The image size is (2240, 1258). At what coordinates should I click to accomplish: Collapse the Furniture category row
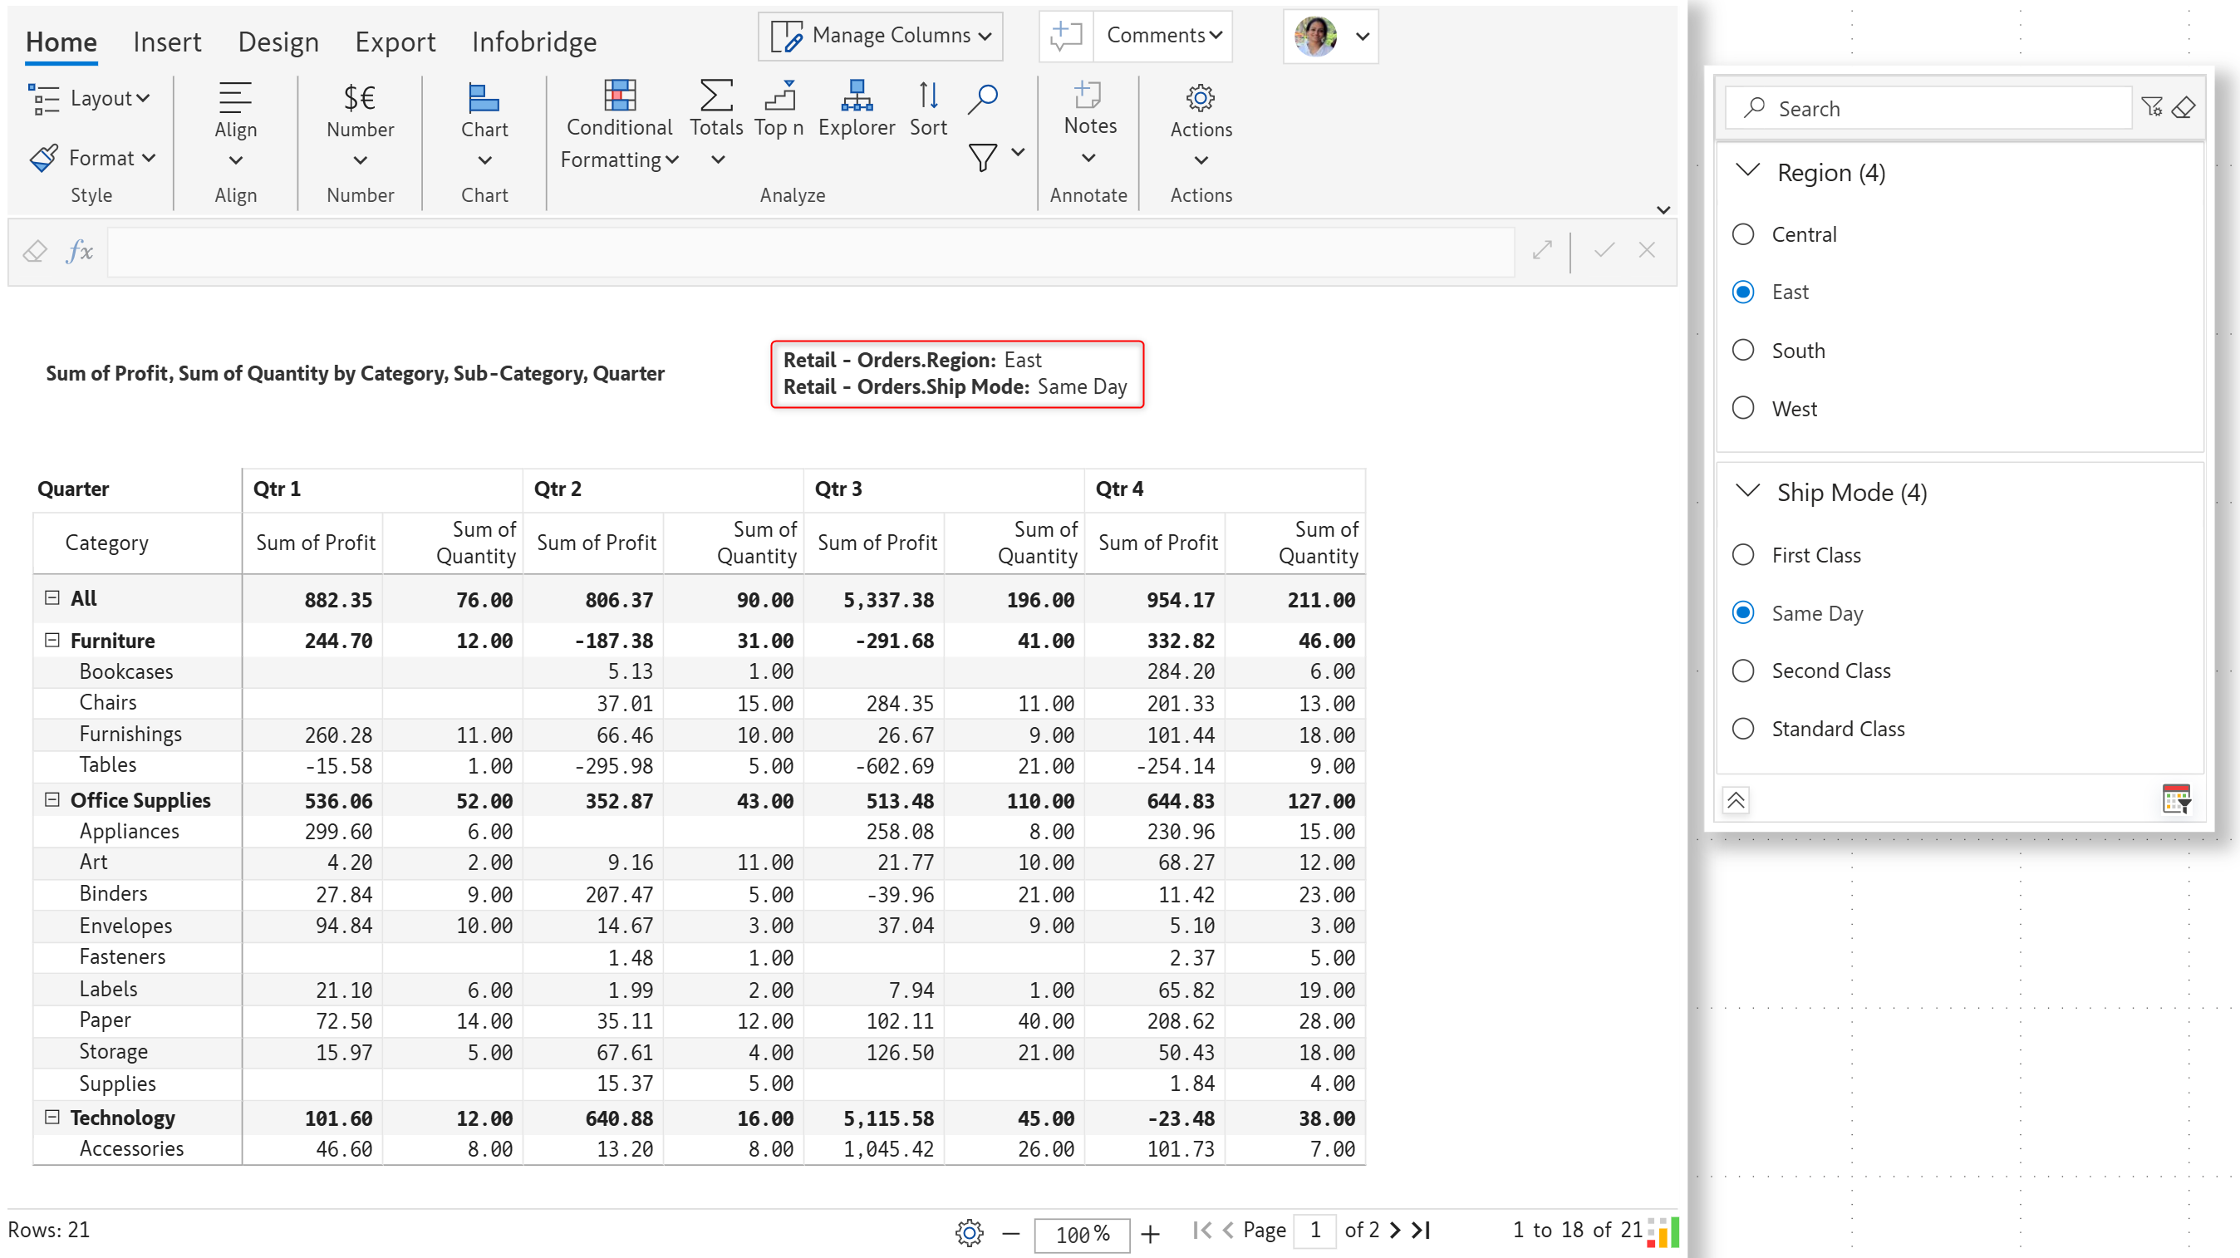click(x=52, y=640)
